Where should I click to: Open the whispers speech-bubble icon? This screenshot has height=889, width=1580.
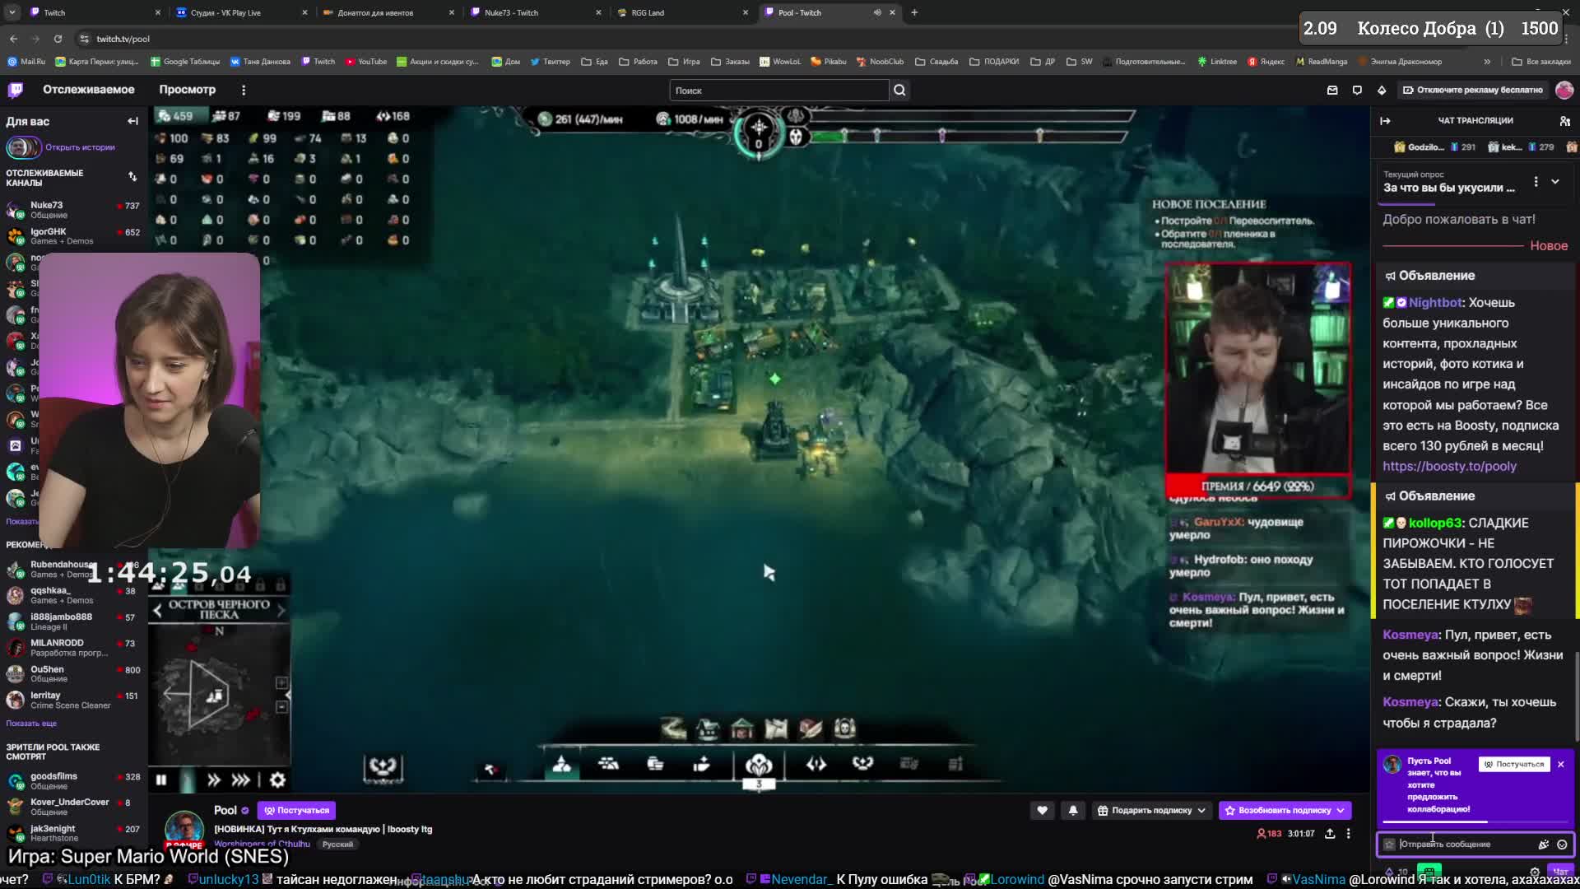pos(1357,91)
